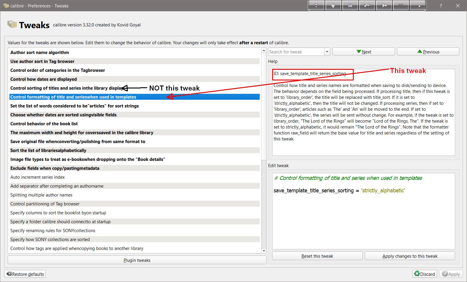Click the pin icon in the title bar
Screen dimensions: 467x282
click(384, 6)
